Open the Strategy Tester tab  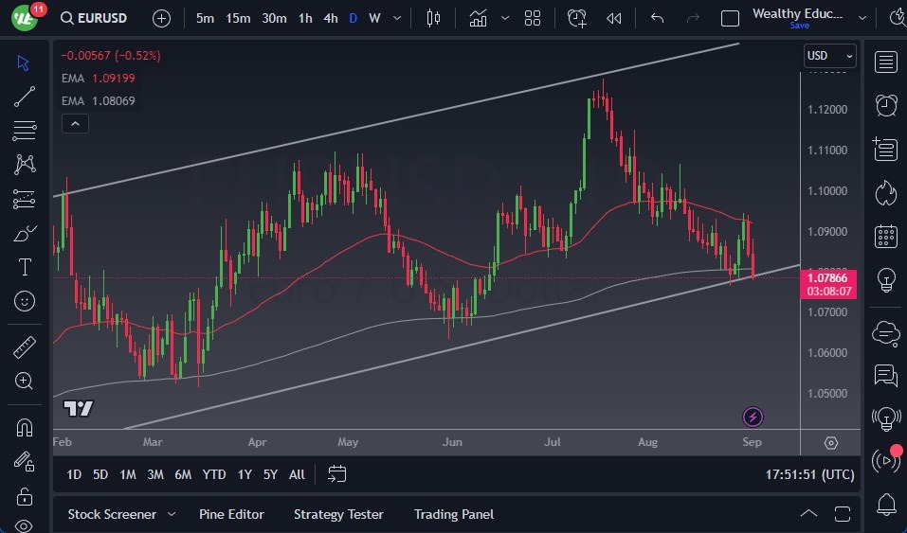point(338,514)
